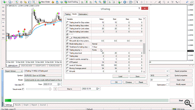This screenshot has width=195, height=110.
Task: Draw a vertical line tool
Action: (147, 2)
